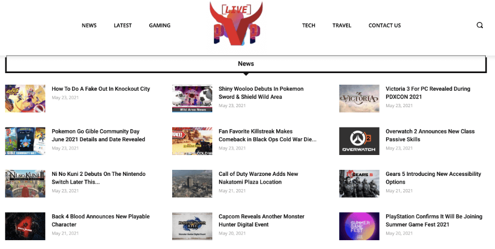This screenshot has width=495, height=249.
Task: Click the Gears 5 article thumbnail
Action: click(359, 184)
